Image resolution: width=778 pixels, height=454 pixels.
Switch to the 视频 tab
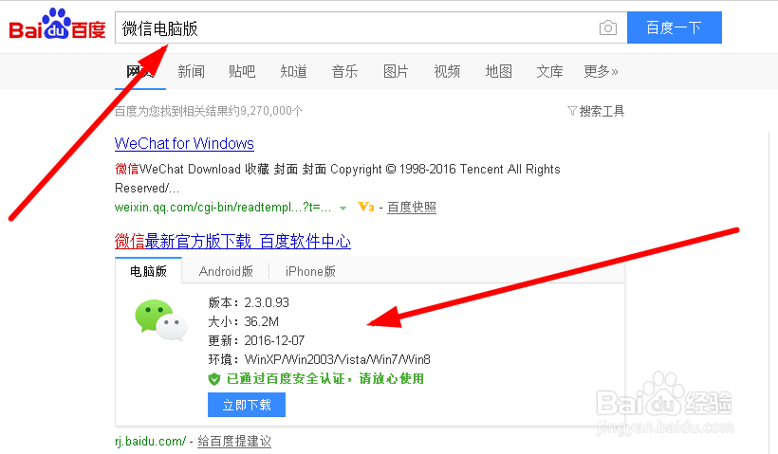point(447,71)
